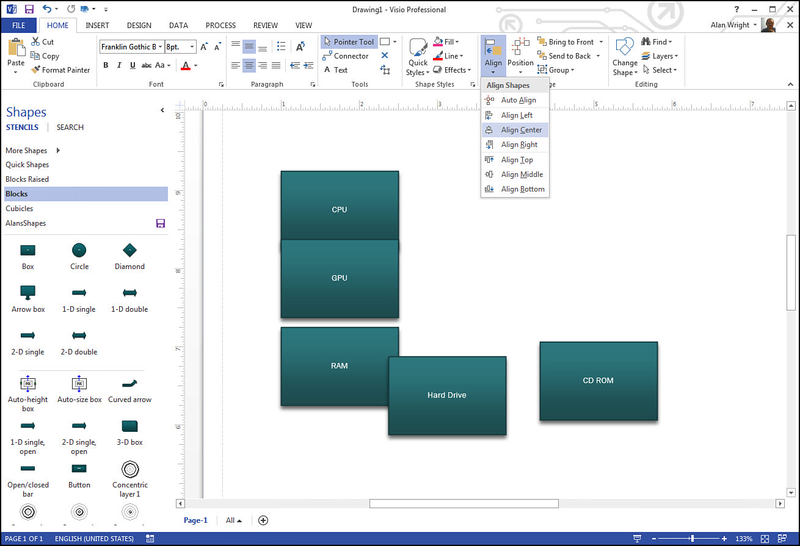The image size is (800, 546).
Task: Toggle Underline formatting
Action: 132,65
